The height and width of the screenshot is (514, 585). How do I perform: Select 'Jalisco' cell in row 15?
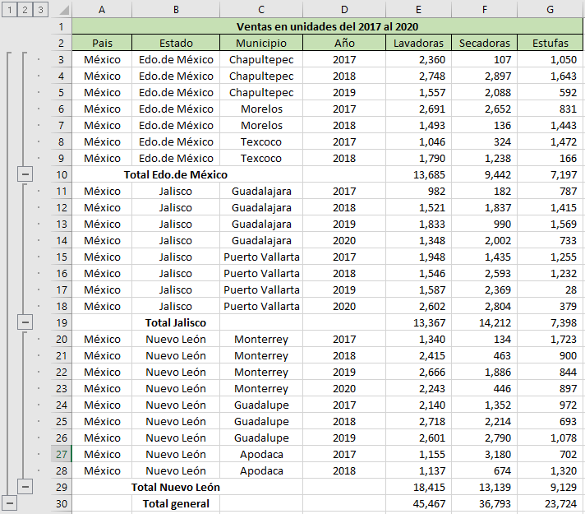[176, 257]
